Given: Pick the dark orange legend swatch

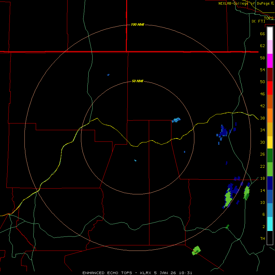Looking at the screenshot, I should pos(270,102).
